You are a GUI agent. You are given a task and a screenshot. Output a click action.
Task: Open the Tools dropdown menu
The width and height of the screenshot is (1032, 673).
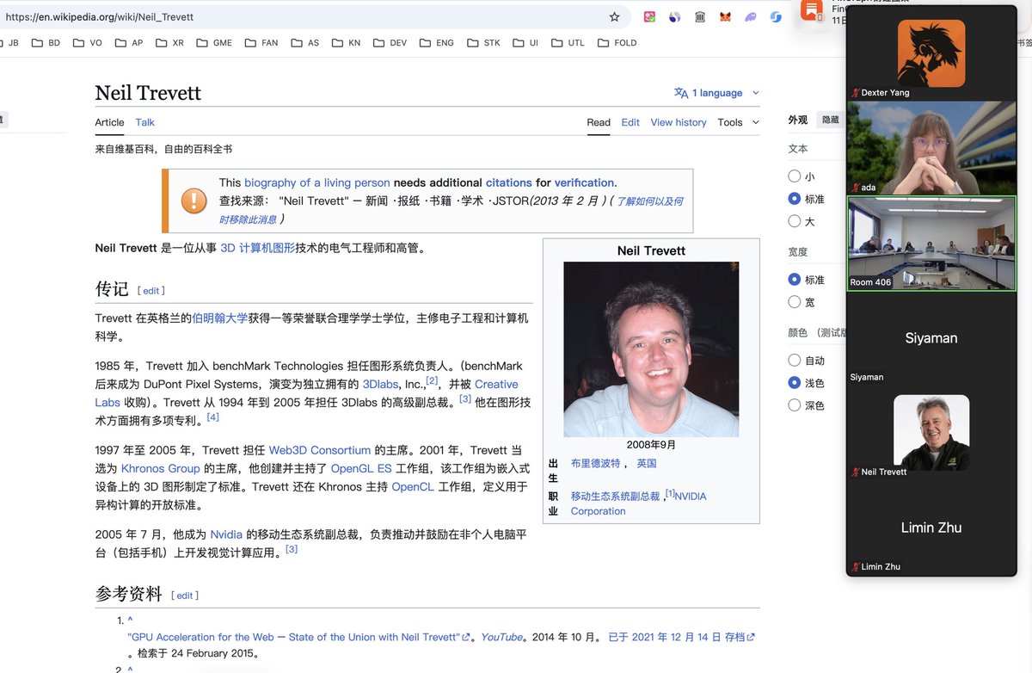click(738, 122)
